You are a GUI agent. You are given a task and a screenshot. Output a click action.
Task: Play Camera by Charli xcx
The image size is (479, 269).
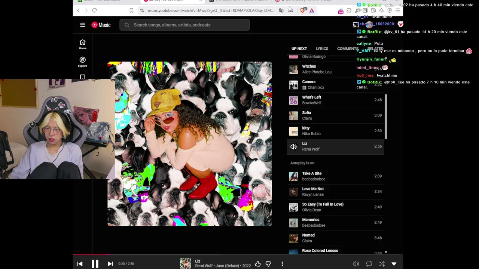point(335,84)
